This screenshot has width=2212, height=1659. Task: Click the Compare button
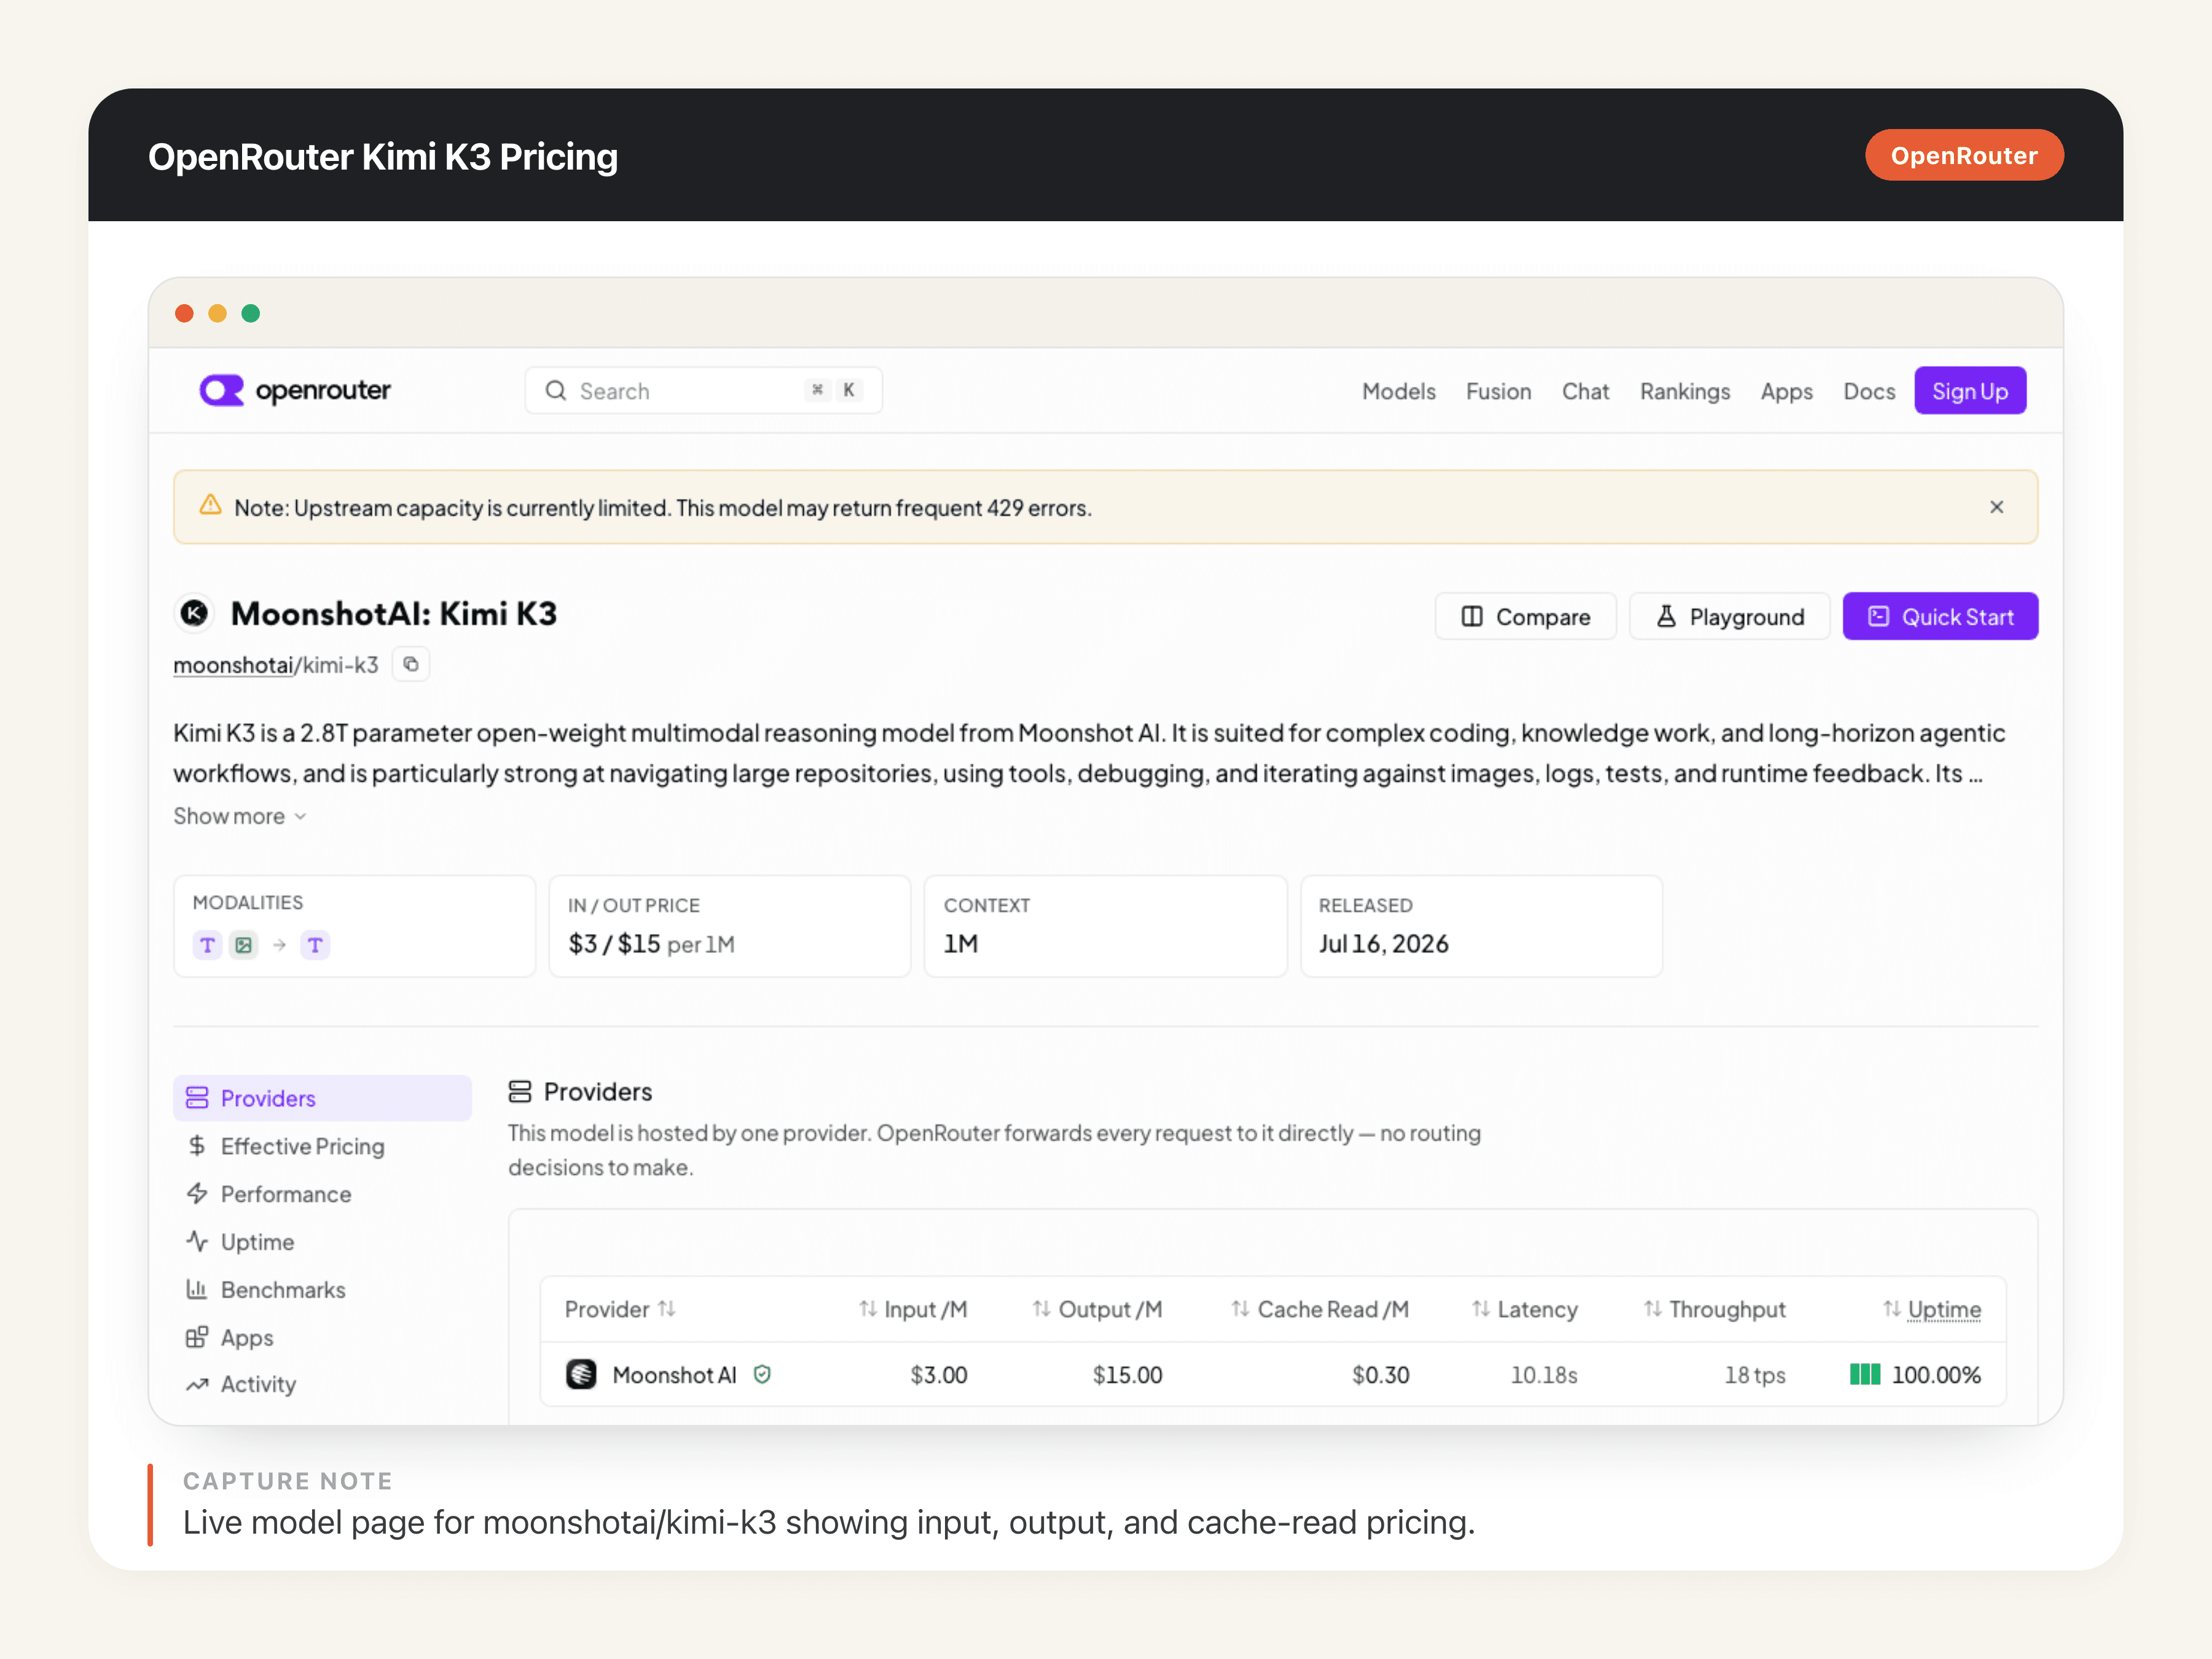pyautogui.click(x=1525, y=616)
